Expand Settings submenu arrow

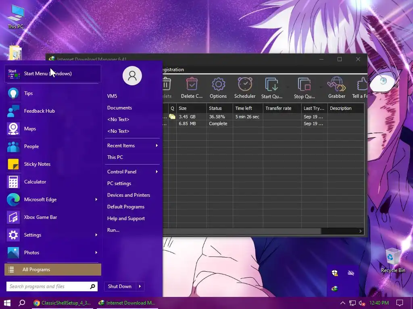(96, 235)
